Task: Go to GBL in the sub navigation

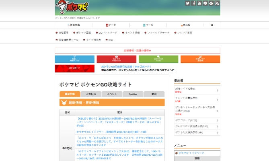Action: click(109, 40)
